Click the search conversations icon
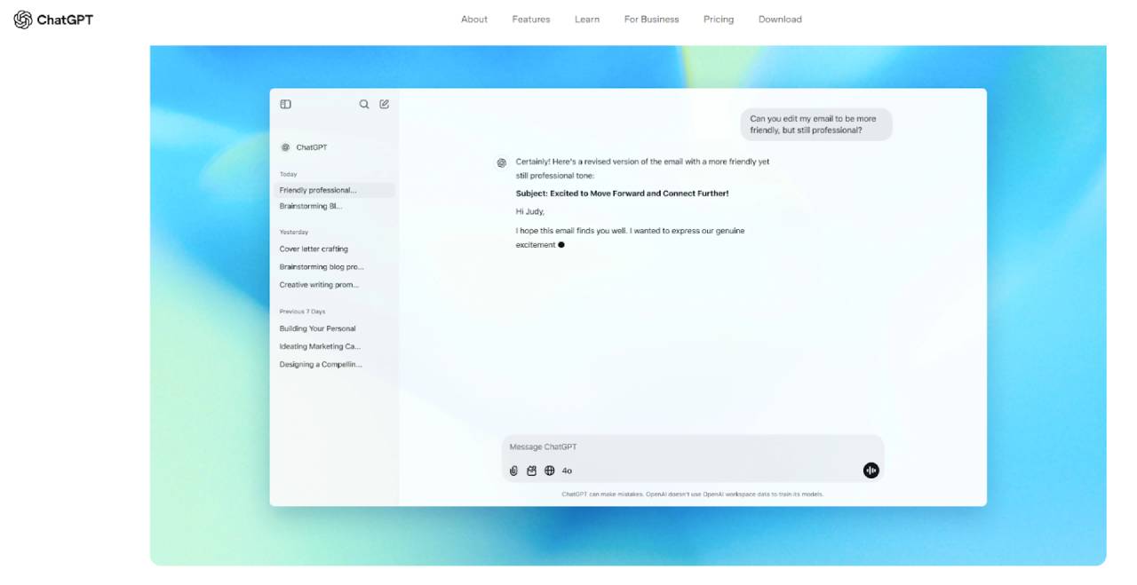 coord(363,104)
